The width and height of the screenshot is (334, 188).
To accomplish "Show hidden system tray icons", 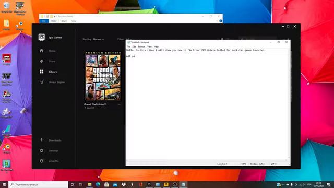I will pyautogui.click(x=283, y=184).
